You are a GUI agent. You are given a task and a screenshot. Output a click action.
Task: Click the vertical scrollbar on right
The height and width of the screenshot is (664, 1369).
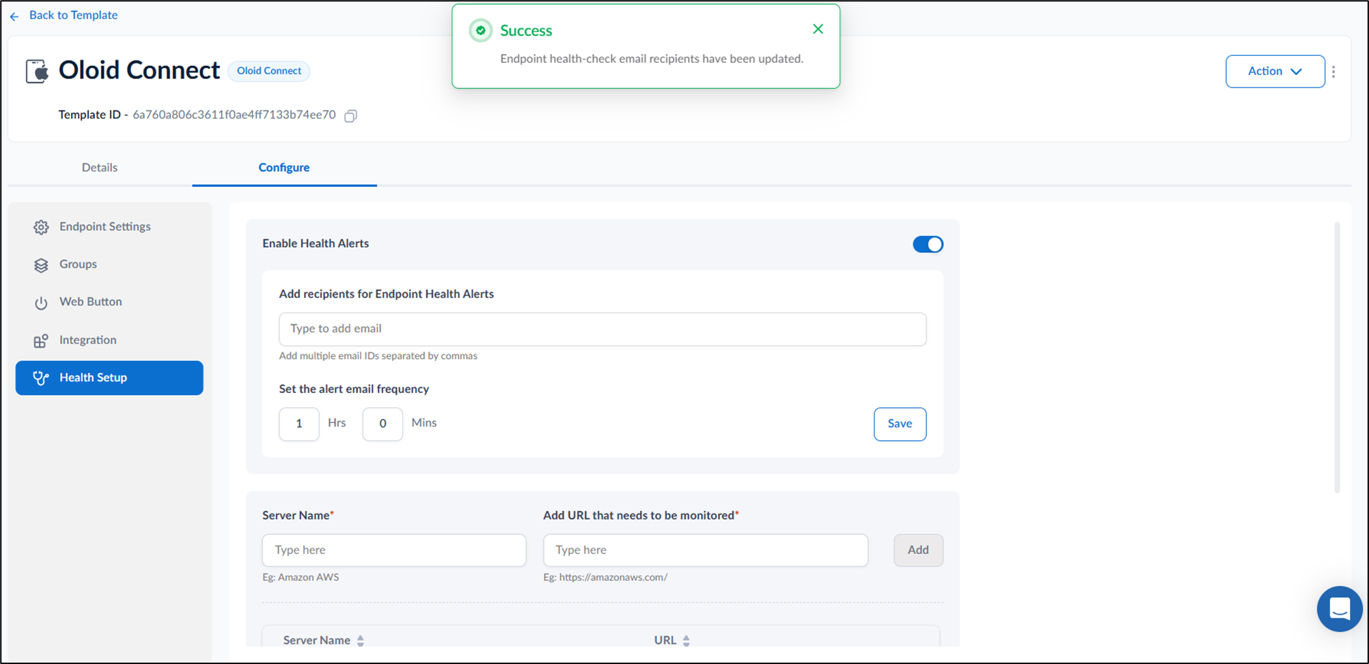[x=1337, y=358]
